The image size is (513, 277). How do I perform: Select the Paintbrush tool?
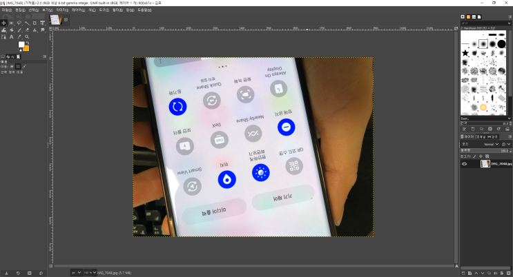click(19, 30)
